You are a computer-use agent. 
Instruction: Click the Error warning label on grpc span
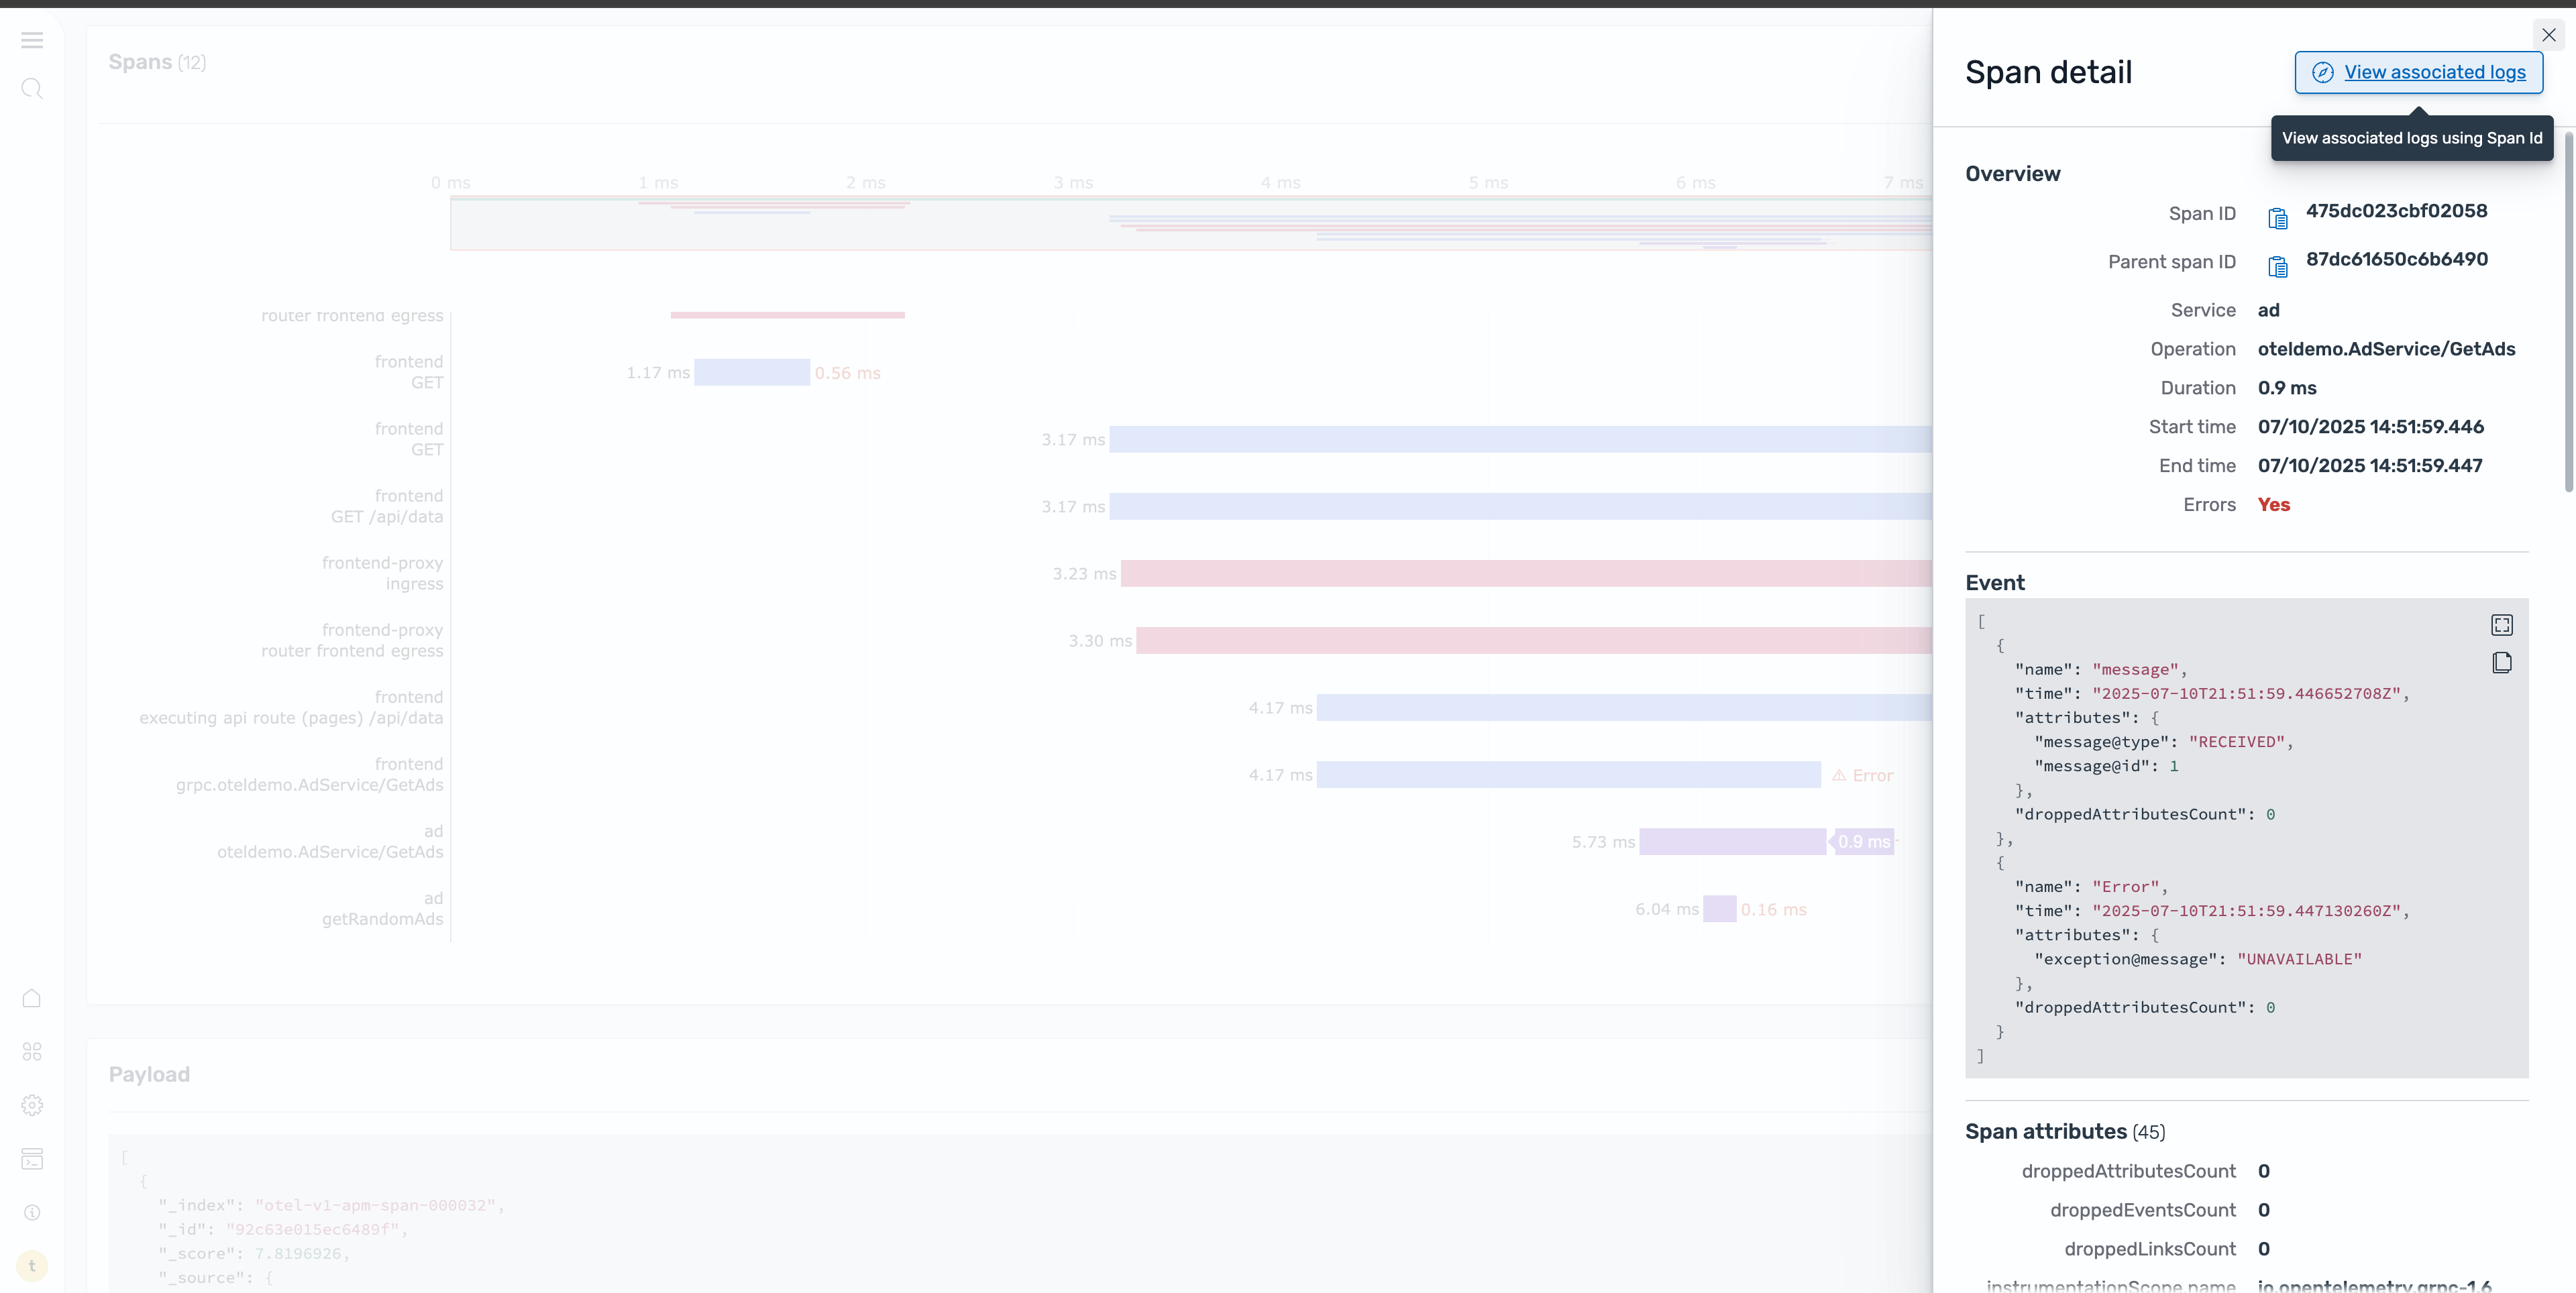pyautogui.click(x=1862, y=775)
